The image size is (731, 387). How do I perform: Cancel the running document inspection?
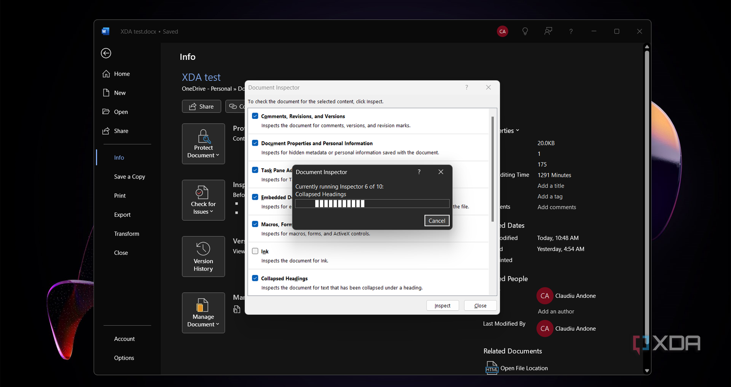[x=437, y=221]
